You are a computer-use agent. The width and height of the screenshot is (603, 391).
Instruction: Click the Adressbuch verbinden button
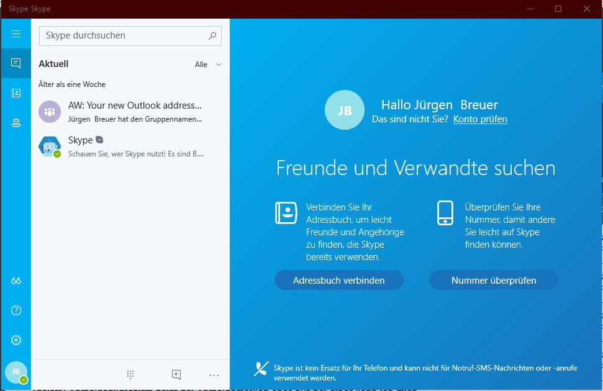tap(339, 281)
